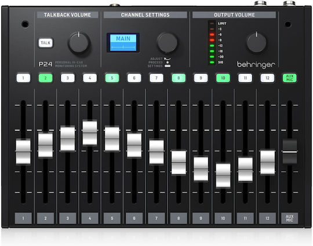Image resolution: width=313 pixels, height=246 pixels.
Task: Click the gray channel 8 label strip
Action: [179, 218]
